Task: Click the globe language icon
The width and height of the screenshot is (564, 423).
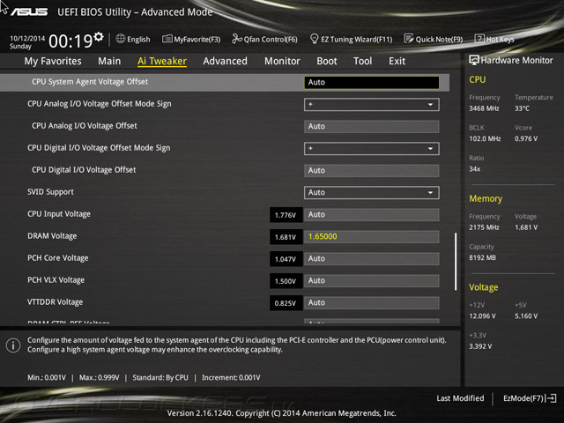Action: (121, 39)
